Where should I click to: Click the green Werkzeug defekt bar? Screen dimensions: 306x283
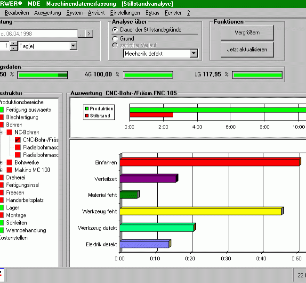(157, 228)
